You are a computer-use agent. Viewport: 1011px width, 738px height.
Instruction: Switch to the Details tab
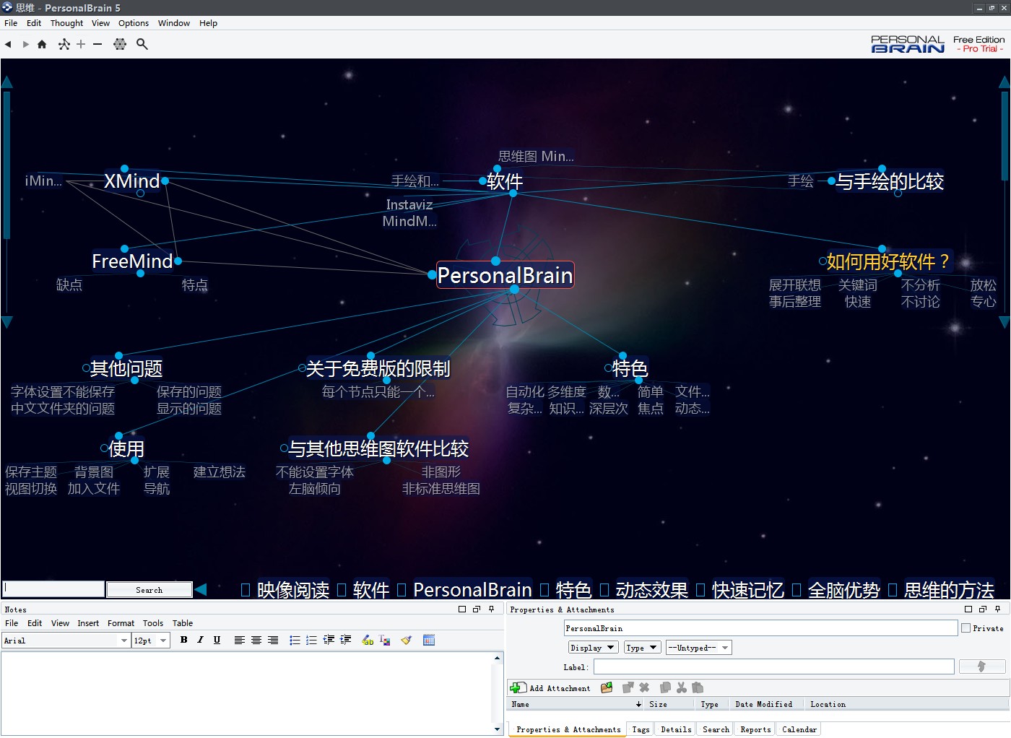tap(676, 729)
